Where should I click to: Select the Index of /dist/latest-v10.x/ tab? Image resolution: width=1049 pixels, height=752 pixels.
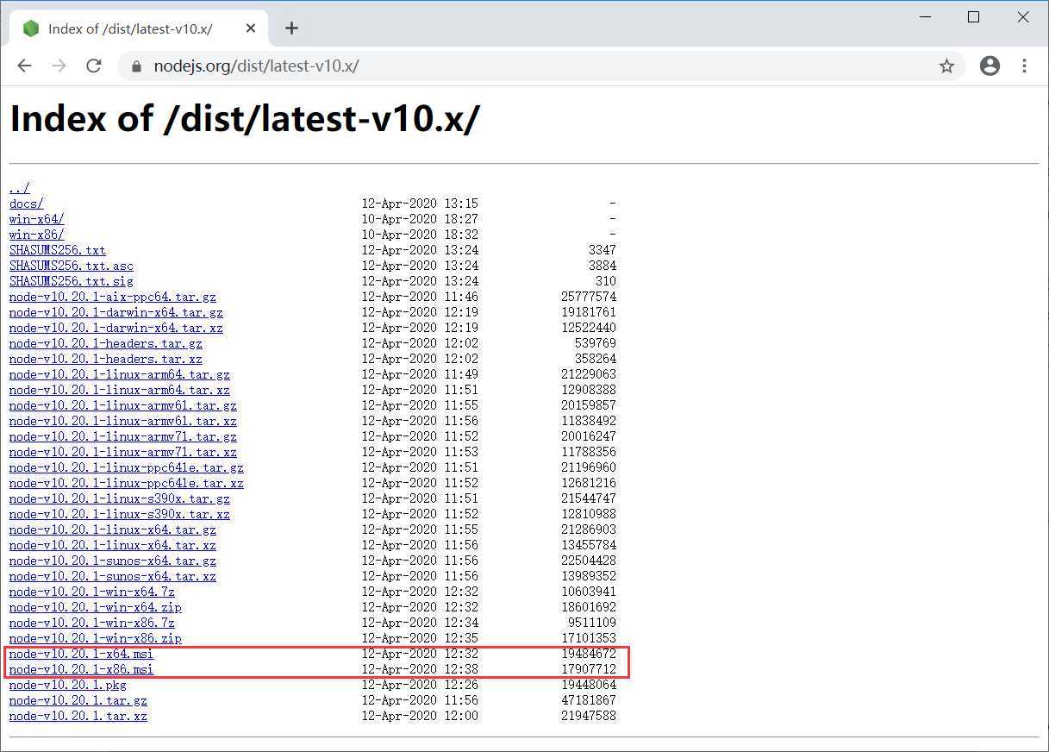138,28
